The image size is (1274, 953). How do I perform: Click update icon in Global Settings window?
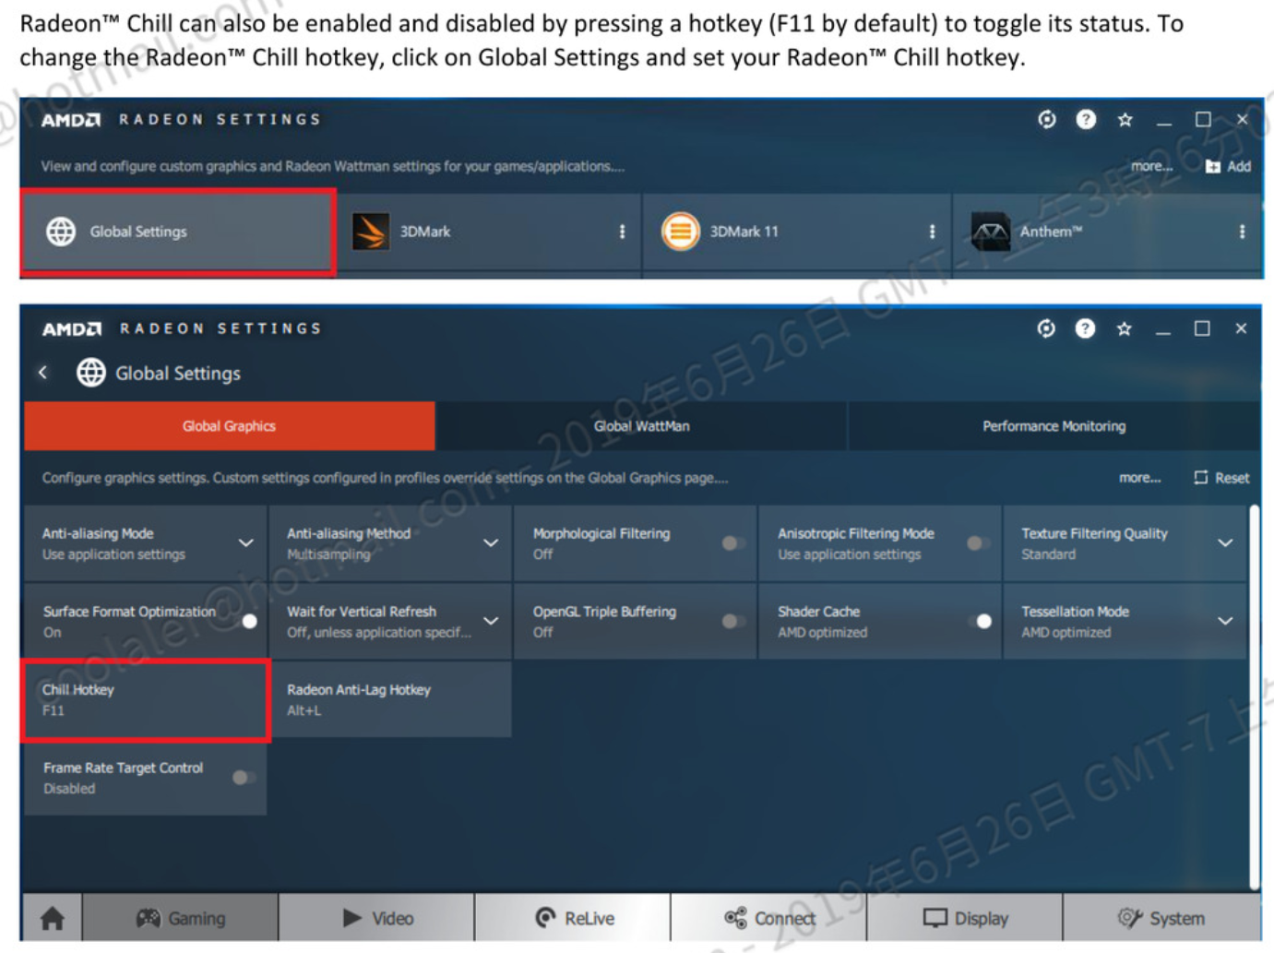click(x=1045, y=328)
